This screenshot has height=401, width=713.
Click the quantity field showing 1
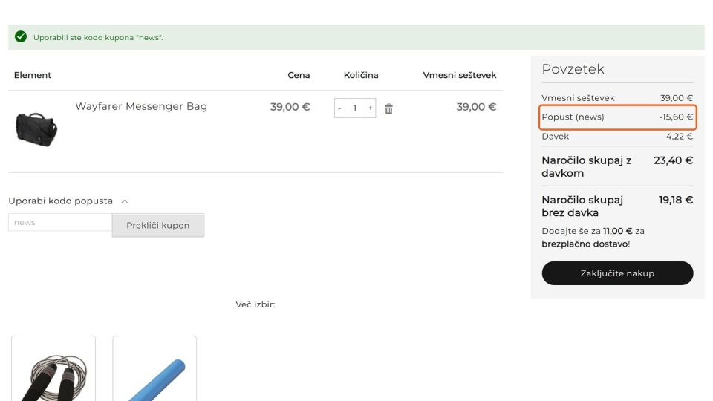tap(355, 108)
